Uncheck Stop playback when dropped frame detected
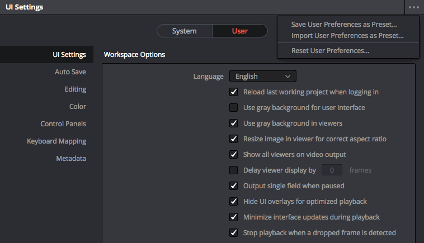The image size is (424, 243). [234, 233]
